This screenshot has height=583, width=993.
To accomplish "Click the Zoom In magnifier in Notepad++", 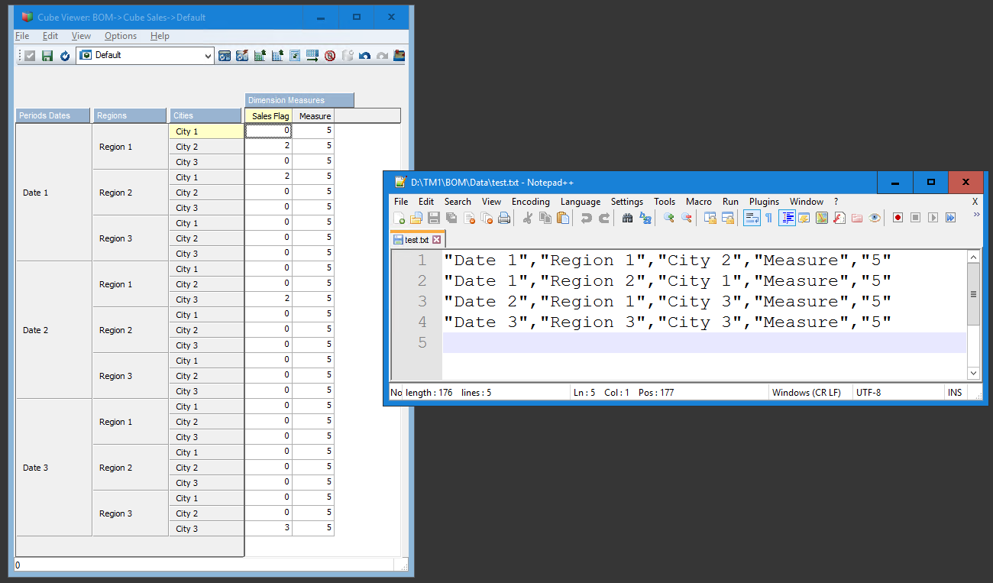I will [668, 218].
